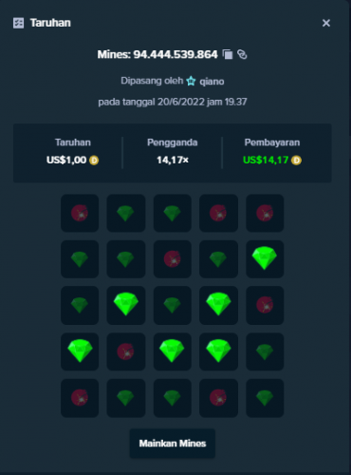Image resolution: width=351 pixels, height=475 pixels.
Task: Select the bright gem in row 3, column 2
Action: (126, 305)
